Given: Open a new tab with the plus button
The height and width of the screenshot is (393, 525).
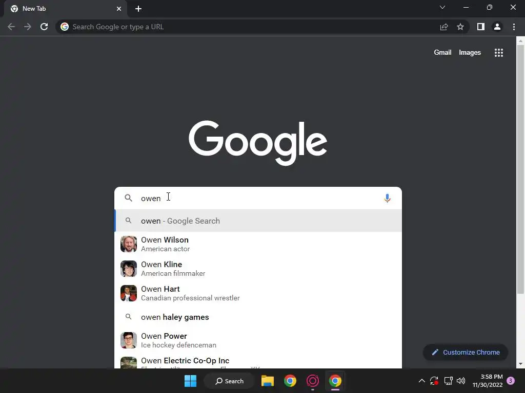Looking at the screenshot, I should coord(138,9).
